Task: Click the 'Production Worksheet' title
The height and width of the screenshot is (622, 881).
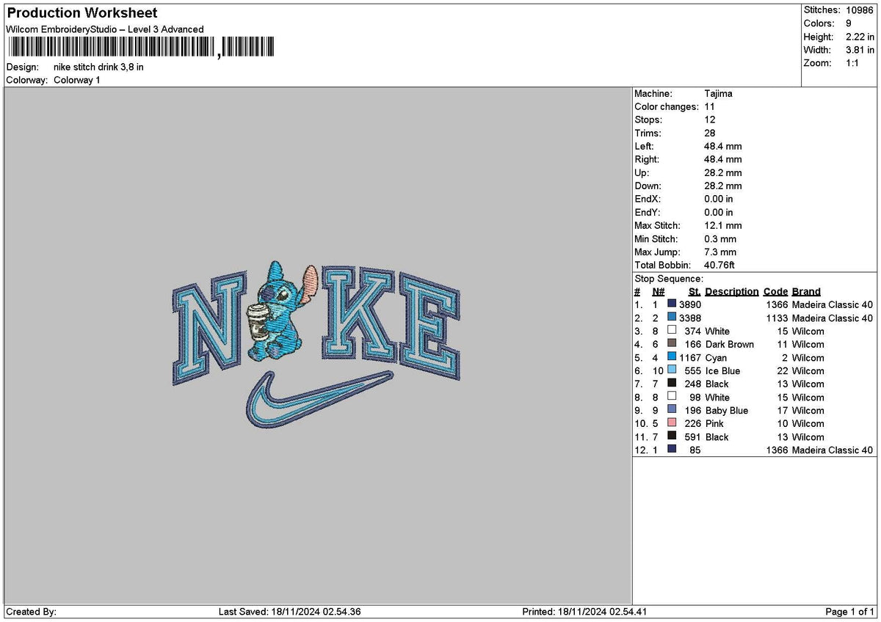Action: click(x=81, y=13)
